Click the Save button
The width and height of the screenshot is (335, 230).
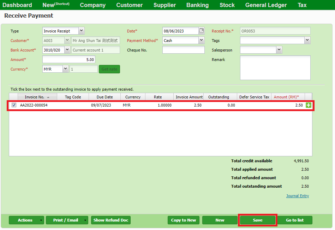click(x=257, y=220)
